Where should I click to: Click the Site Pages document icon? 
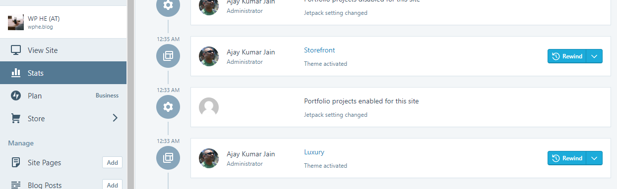(16, 162)
